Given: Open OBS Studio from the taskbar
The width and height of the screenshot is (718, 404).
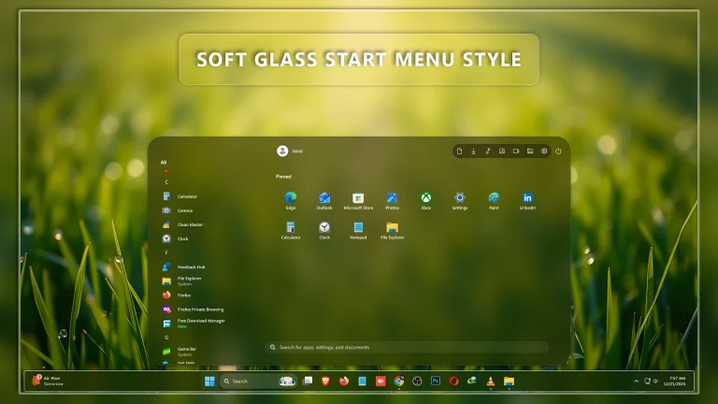Looking at the screenshot, I should 417,382.
